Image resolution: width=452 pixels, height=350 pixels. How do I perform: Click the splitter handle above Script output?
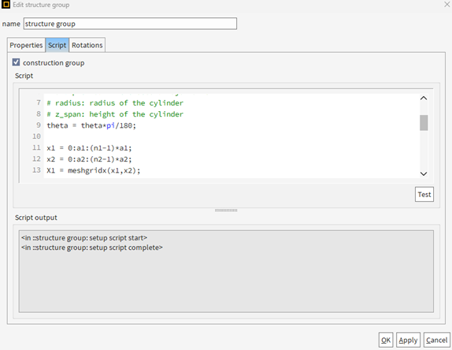pos(226,210)
